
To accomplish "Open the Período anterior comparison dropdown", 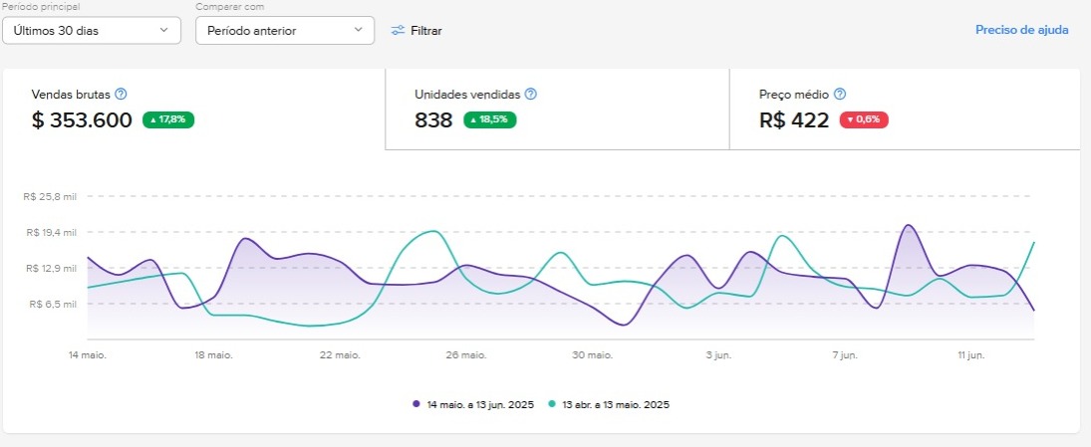I will pyautogui.click(x=284, y=31).
